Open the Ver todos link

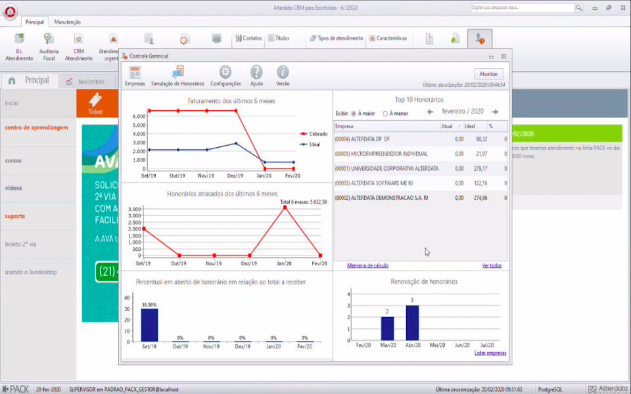click(x=492, y=266)
